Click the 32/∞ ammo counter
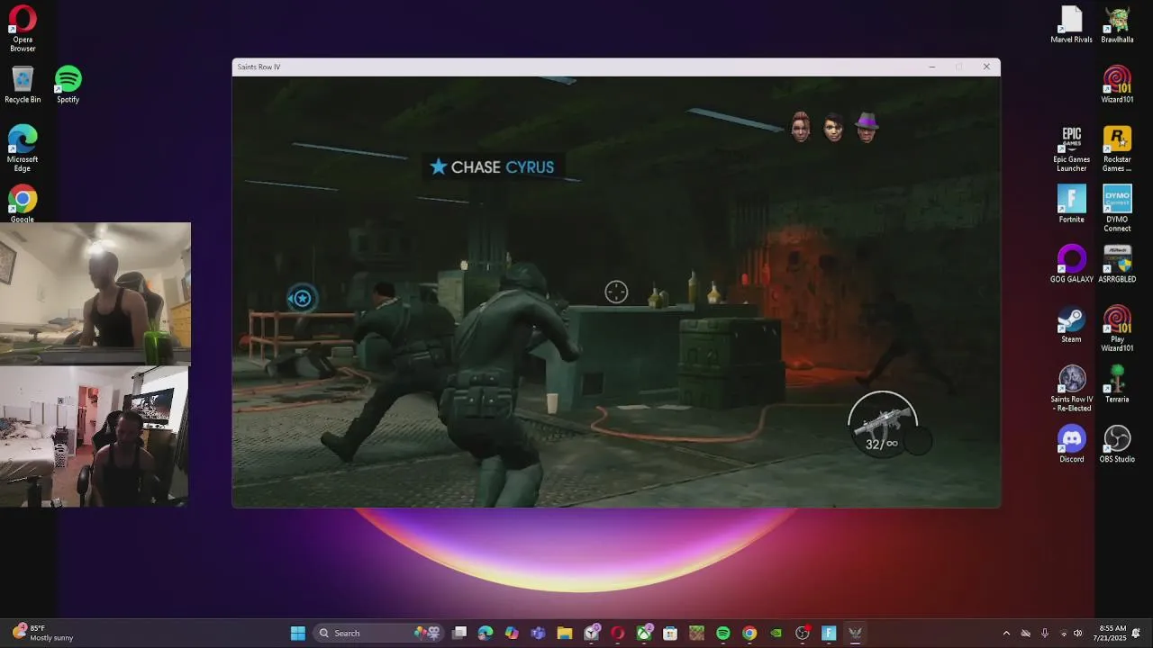This screenshot has height=648, width=1153. (x=882, y=444)
